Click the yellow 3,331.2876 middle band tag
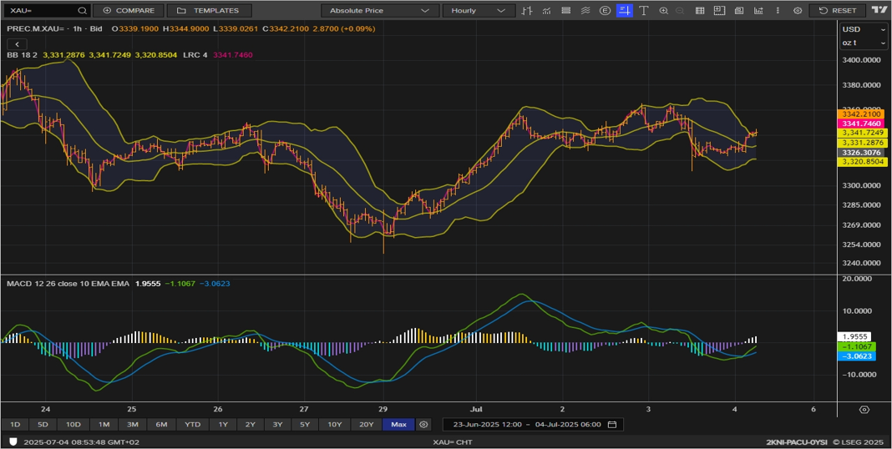 pos(862,143)
